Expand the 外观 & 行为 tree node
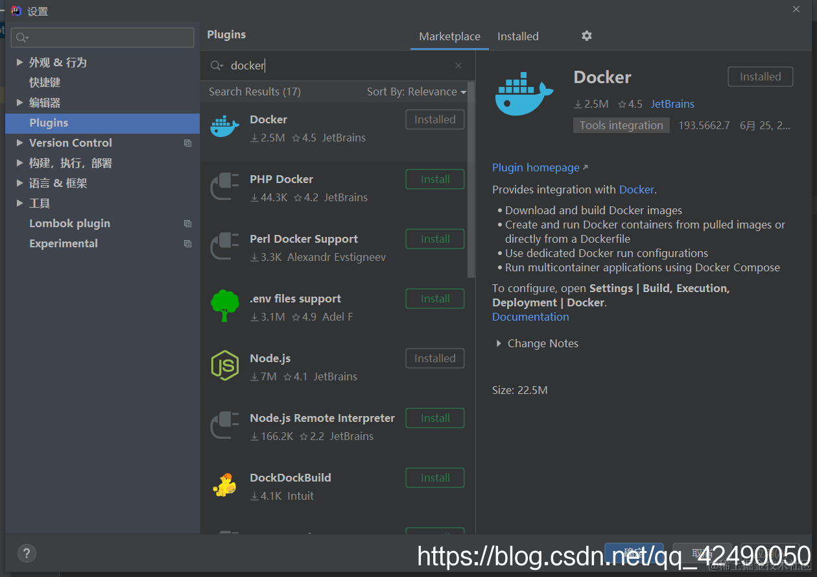The width and height of the screenshot is (817, 577). click(19, 62)
